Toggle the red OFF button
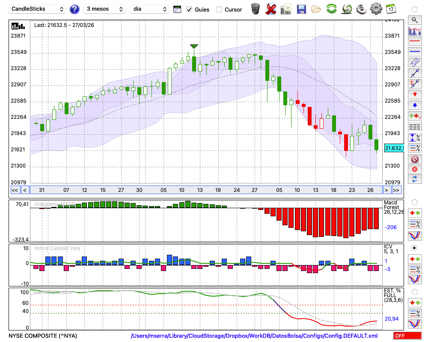428x342 pixels. pos(407,336)
